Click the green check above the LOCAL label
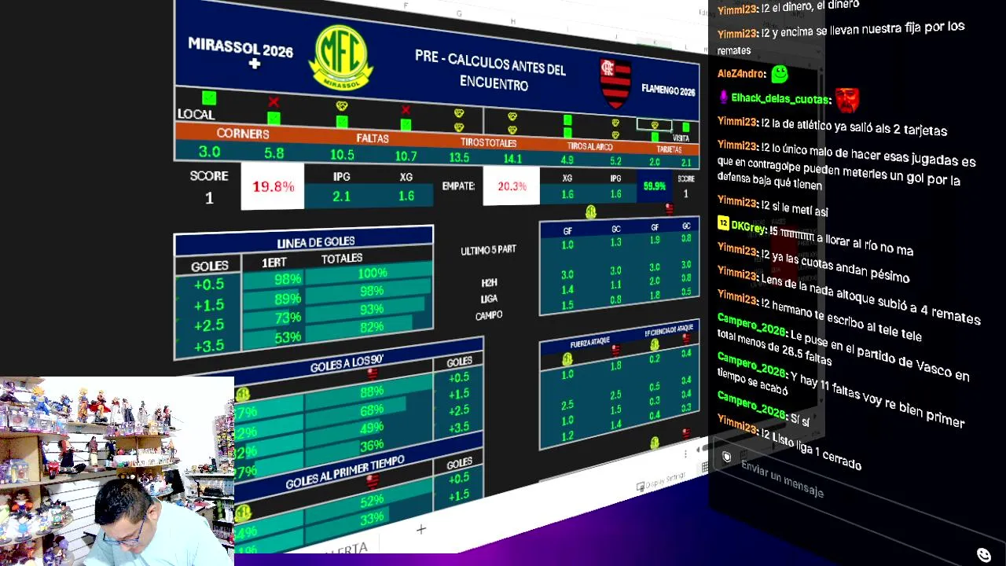The height and width of the screenshot is (566, 1006). pyautogui.click(x=209, y=98)
